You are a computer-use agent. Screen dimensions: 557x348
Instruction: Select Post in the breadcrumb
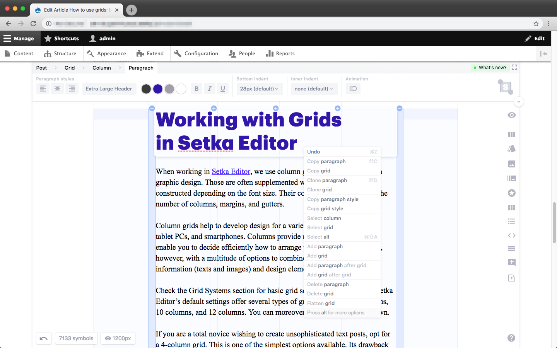41,68
